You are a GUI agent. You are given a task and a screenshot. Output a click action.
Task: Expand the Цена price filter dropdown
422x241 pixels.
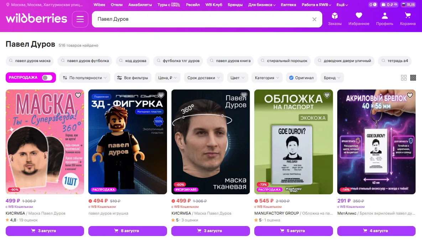[x=167, y=78]
